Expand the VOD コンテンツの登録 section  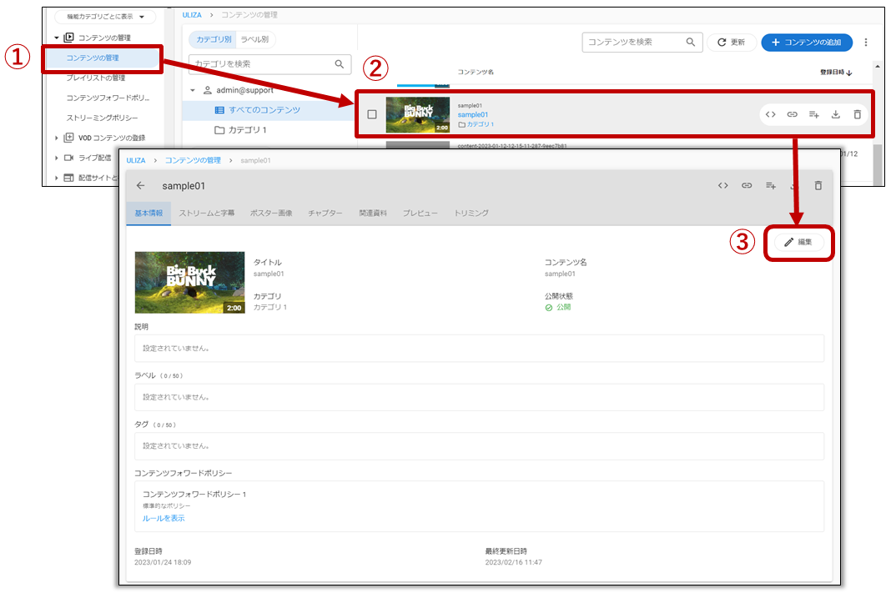(x=57, y=138)
